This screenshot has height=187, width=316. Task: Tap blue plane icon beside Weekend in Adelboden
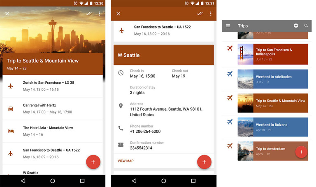click(230, 74)
